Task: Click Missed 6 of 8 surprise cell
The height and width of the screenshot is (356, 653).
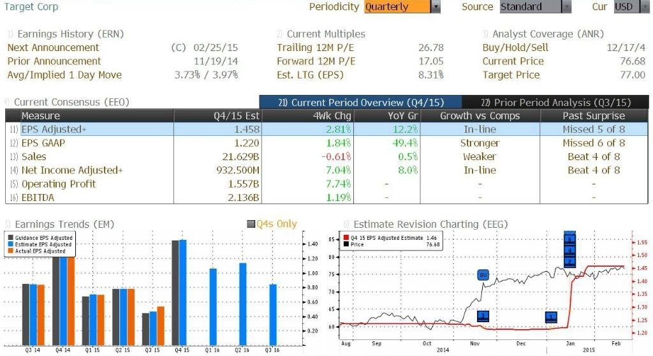Action: [x=594, y=143]
